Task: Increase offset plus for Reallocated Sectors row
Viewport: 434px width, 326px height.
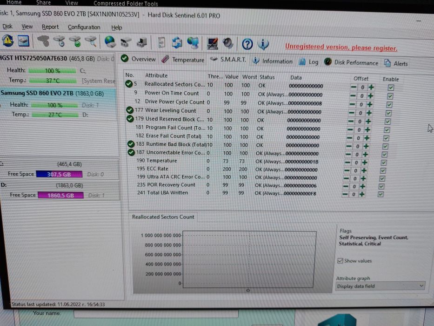Action: (x=371, y=88)
